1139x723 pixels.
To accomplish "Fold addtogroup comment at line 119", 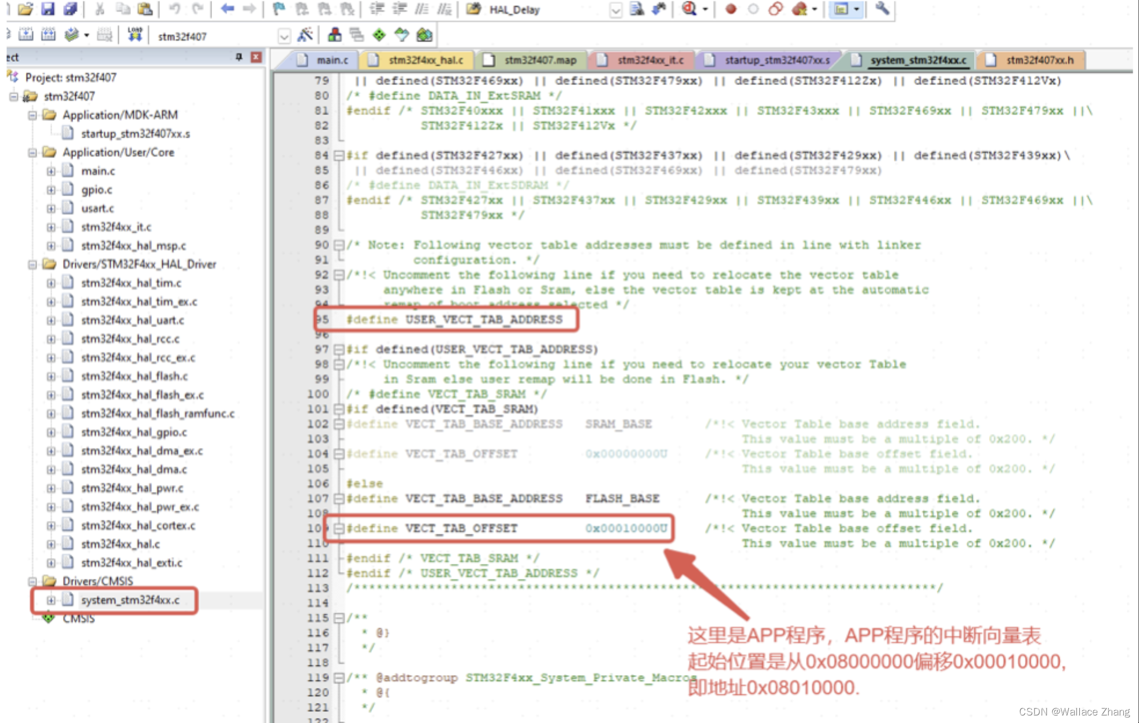I will (x=339, y=677).
